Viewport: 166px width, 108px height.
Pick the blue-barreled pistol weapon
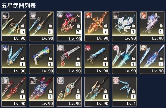[97, 59]
